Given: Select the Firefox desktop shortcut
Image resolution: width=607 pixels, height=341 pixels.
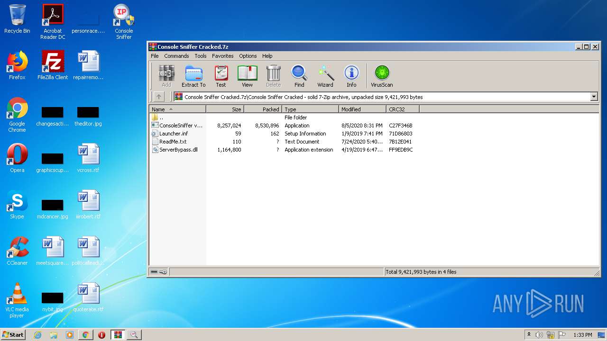Looking at the screenshot, I should (x=17, y=65).
